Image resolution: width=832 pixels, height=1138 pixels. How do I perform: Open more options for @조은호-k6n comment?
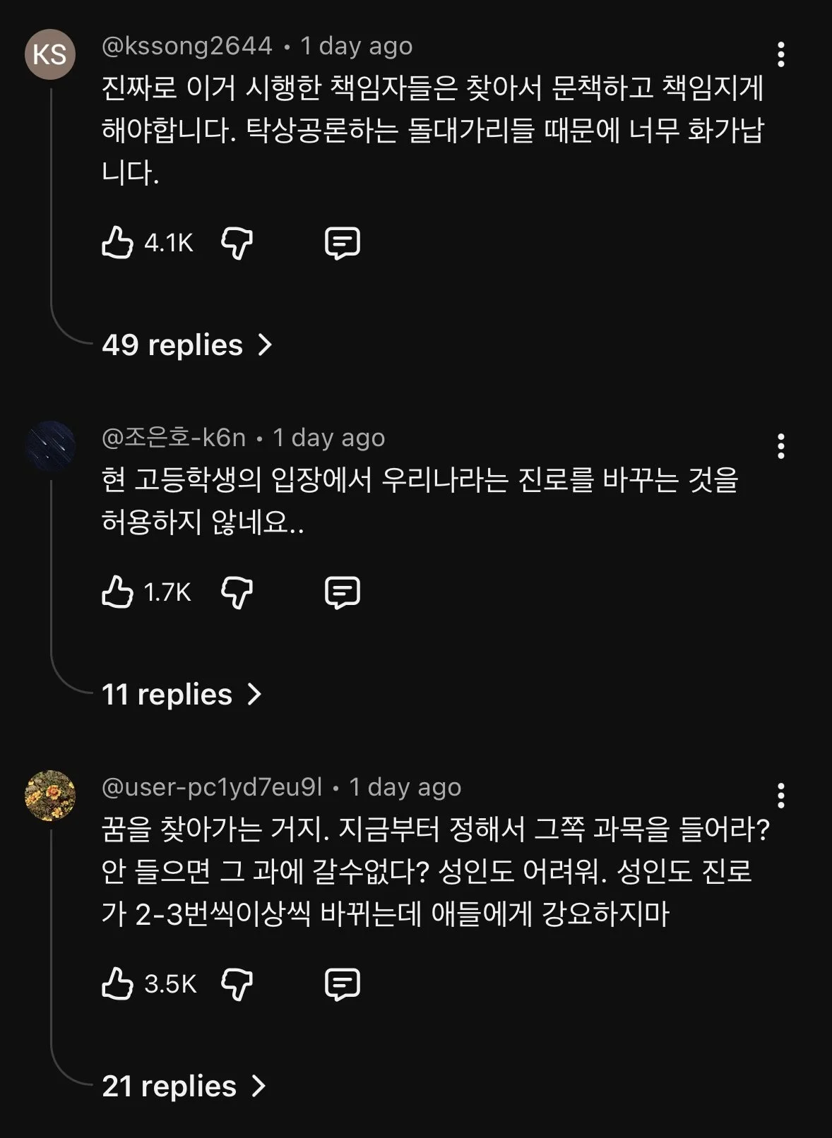tap(780, 446)
